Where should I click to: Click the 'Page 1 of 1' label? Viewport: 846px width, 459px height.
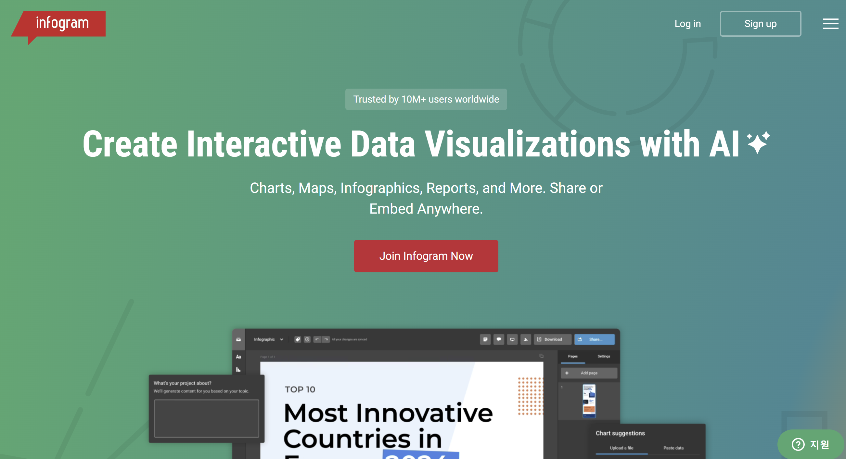pyautogui.click(x=268, y=357)
